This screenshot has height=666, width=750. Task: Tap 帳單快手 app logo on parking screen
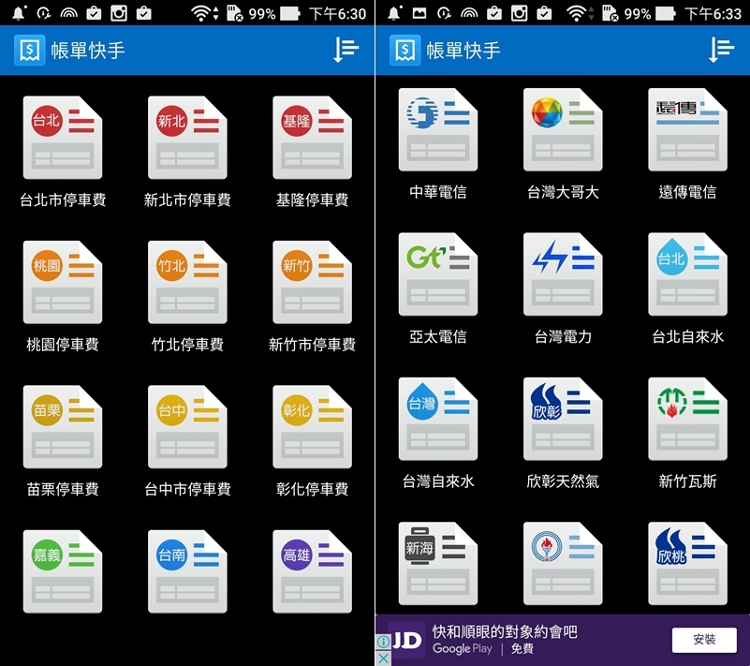pyautogui.click(x=30, y=50)
